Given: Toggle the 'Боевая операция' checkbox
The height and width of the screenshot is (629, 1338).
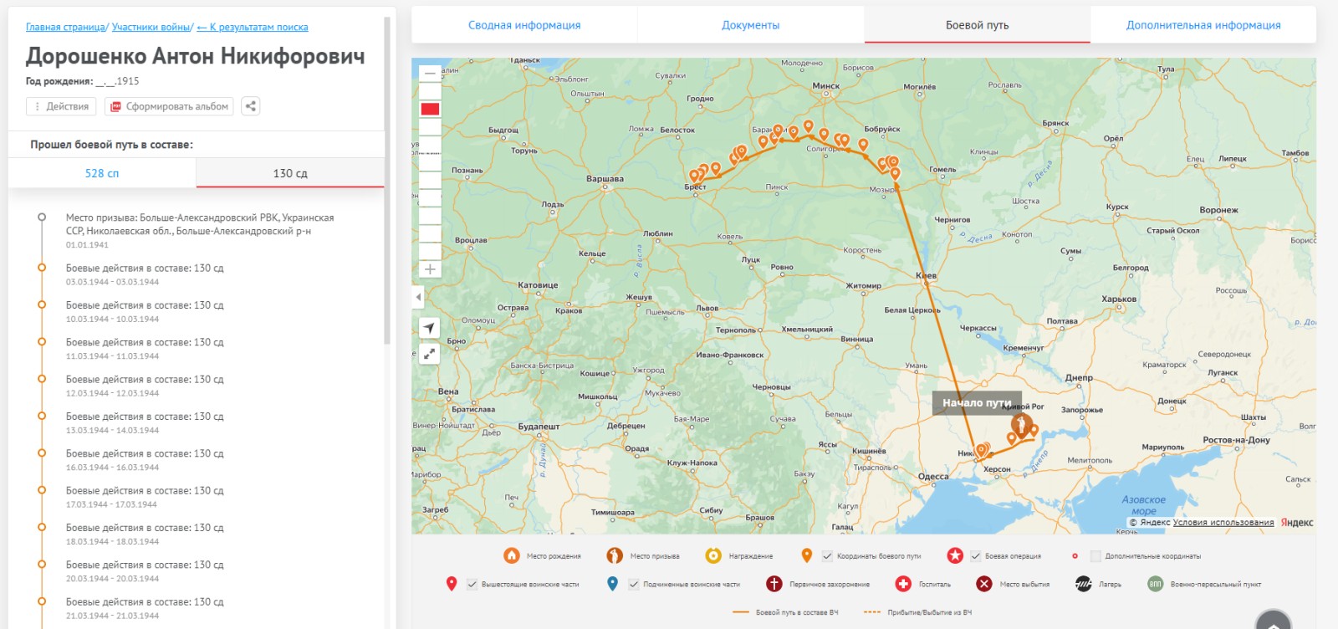Looking at the screenshot, I should coord(975,556).
